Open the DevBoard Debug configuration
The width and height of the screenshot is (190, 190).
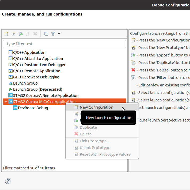pos(33,108)
